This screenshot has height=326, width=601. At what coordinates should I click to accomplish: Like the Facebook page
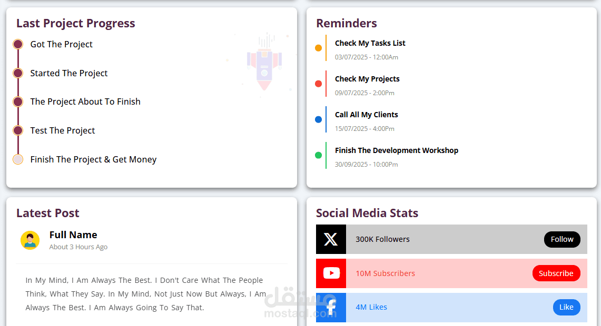tap(567, 307)
